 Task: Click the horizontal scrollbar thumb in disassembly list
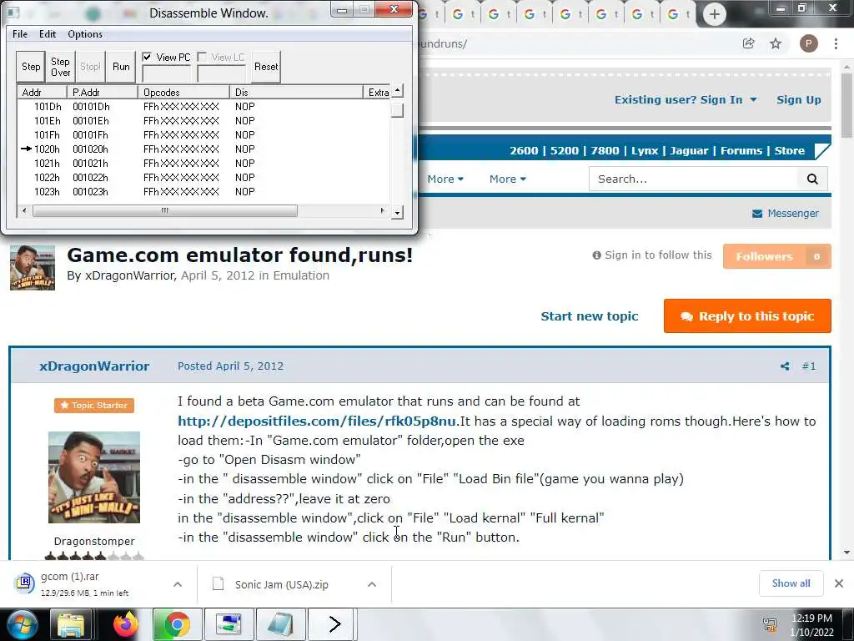pyautogui.click(x=165, y=210)
